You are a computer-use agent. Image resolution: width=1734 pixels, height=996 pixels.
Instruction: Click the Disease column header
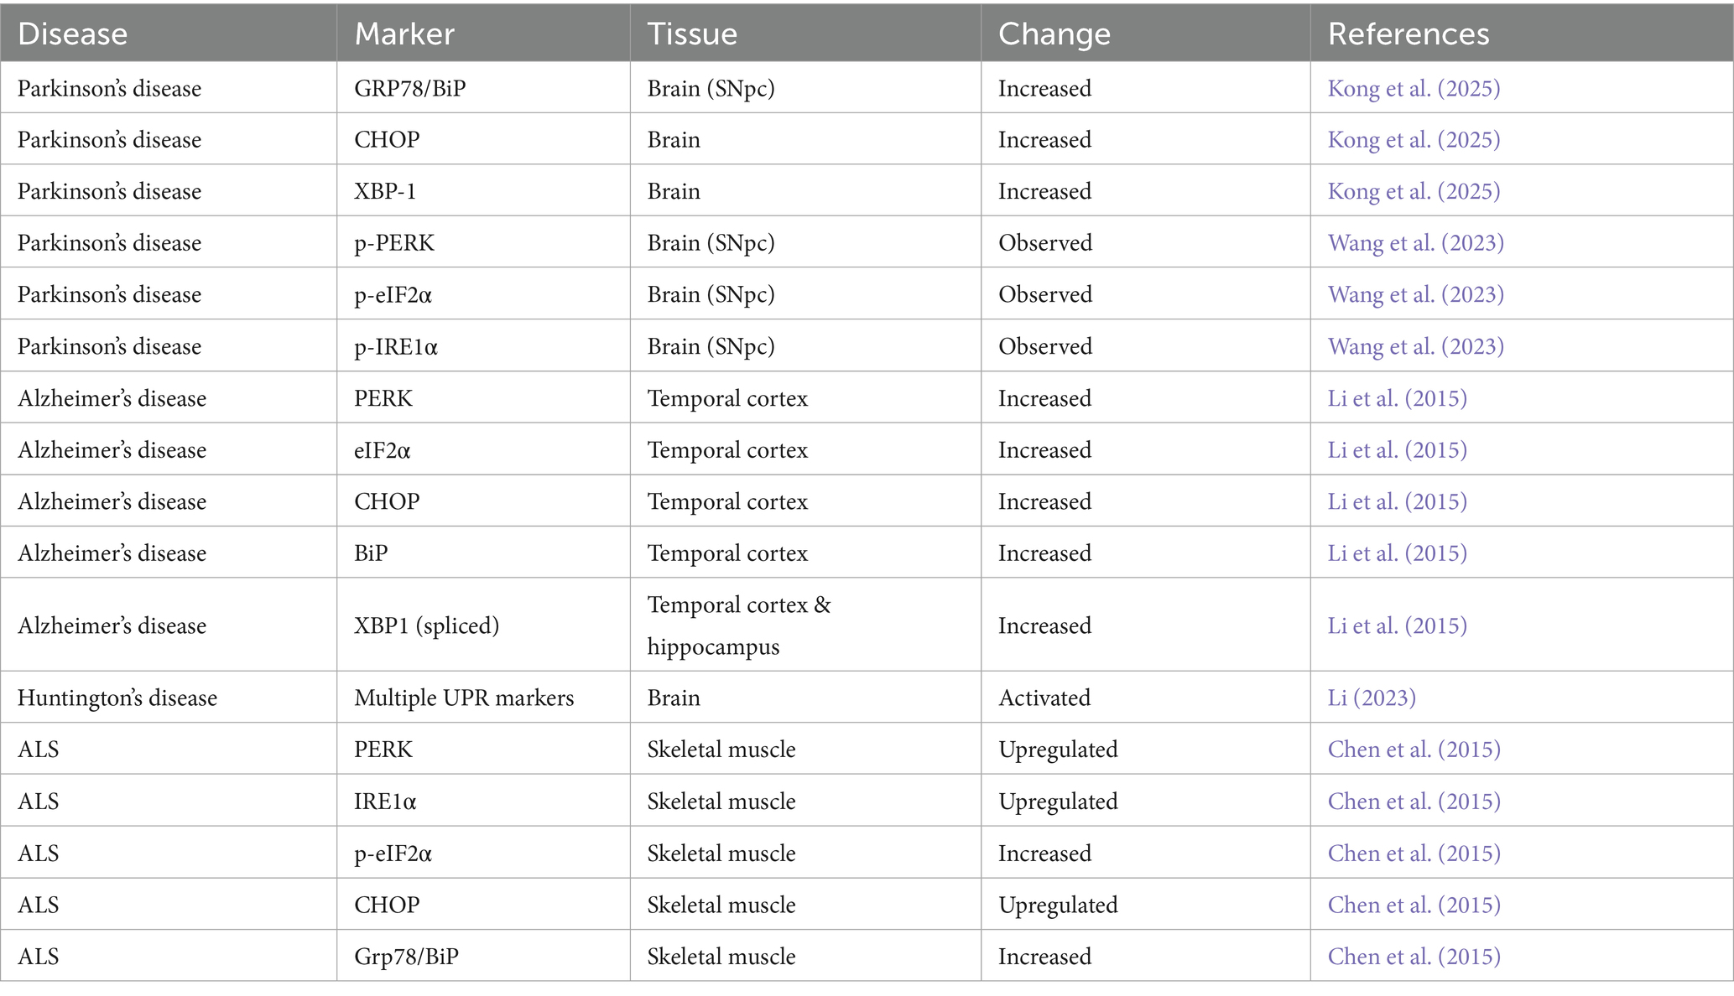click(73, 34)
